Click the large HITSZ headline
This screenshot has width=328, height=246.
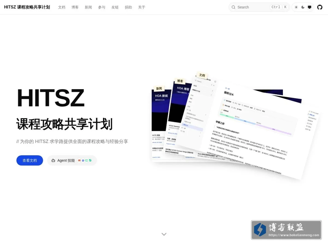[x=51, y=98]
